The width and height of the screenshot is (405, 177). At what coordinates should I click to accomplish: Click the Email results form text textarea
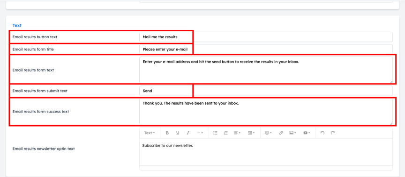266,70
